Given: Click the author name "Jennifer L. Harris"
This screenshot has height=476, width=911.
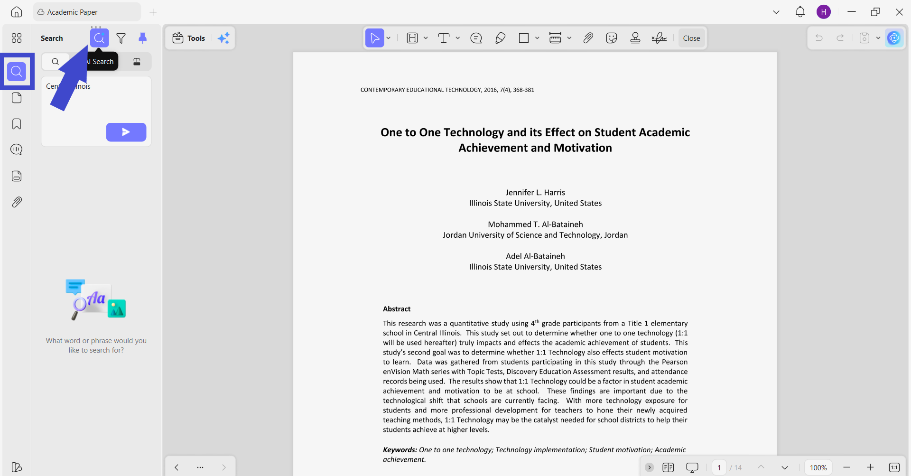Looking at the screenshot, I should [x=535, y=193].
